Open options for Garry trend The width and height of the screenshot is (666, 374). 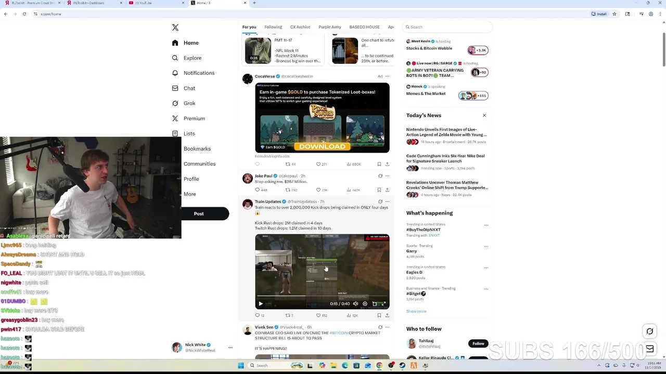click(486, 247)
